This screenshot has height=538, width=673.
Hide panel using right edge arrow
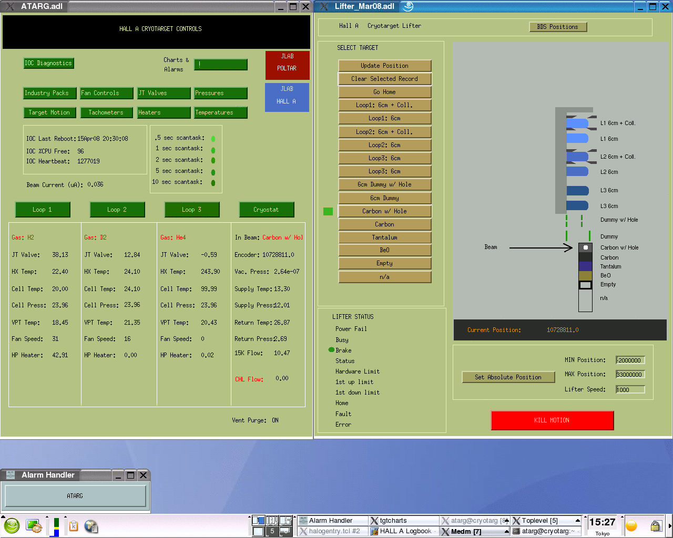[670, 526]
